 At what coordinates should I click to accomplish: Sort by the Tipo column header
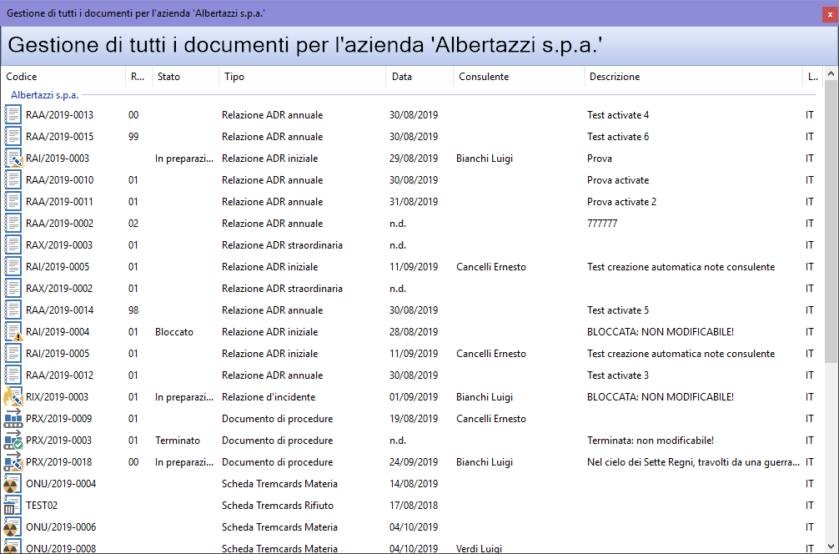234,76
